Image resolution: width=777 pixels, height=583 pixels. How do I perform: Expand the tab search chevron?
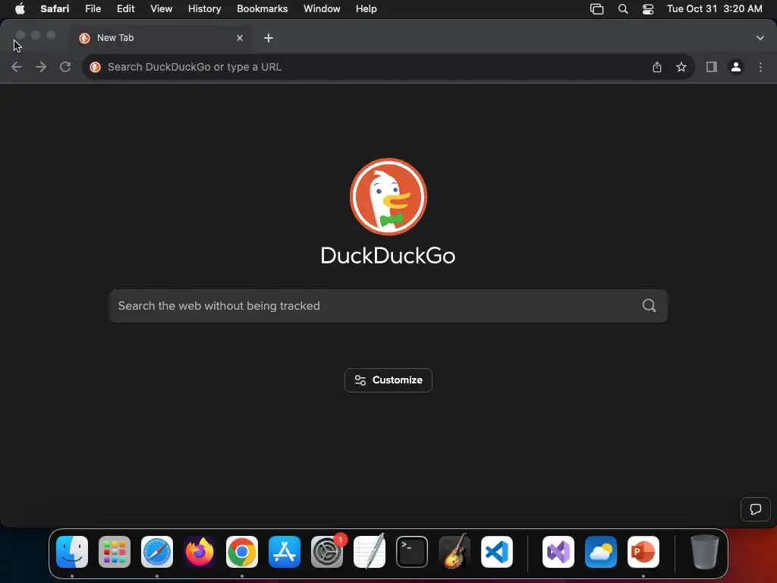tap(760, 38)
